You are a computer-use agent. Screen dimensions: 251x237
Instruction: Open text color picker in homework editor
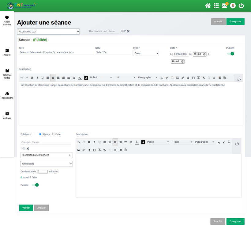[x=137, y=142]
